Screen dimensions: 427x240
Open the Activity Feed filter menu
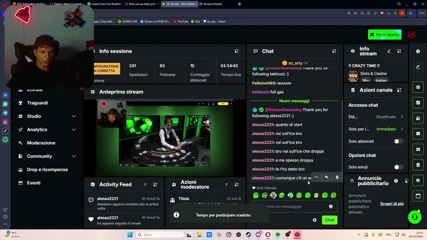pyautogui.click(x=145, y=184)
